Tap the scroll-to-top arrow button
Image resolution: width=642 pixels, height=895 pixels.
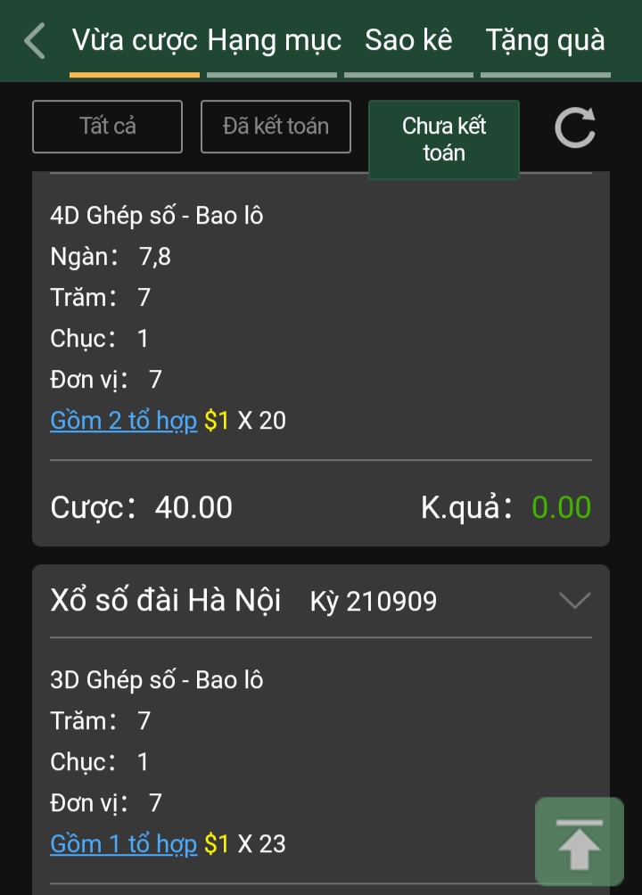tap(579, 842)
